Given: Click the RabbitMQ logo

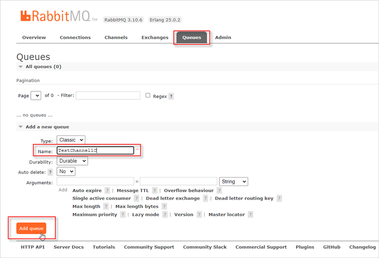Looking at the screenshot, I should point(59,16).
